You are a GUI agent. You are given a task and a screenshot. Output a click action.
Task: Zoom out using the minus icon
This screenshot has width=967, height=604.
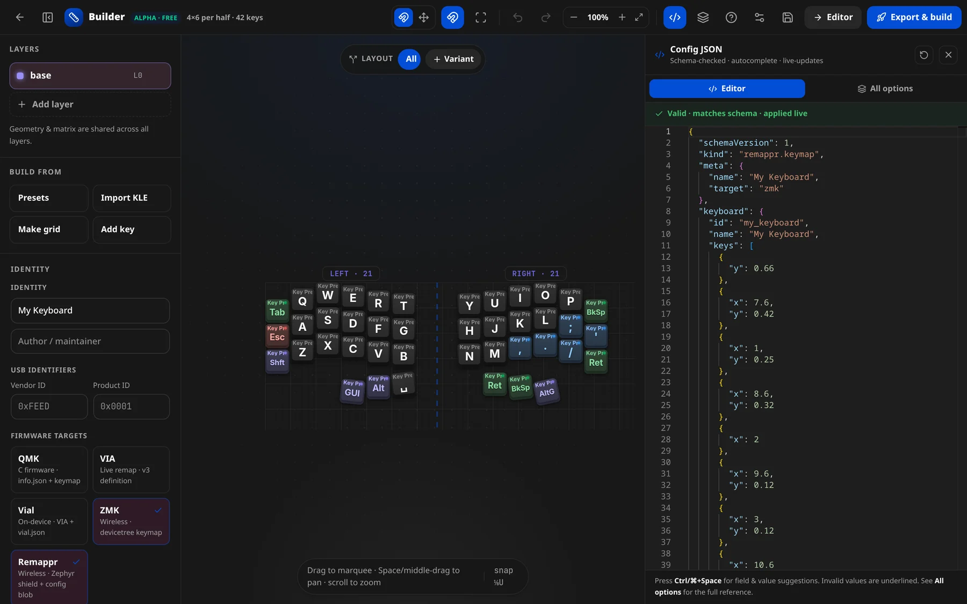[x=574, y=17]
